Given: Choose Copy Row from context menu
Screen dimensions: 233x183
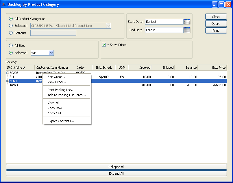Looking at the screenshot, I should (x=55, y=108).
